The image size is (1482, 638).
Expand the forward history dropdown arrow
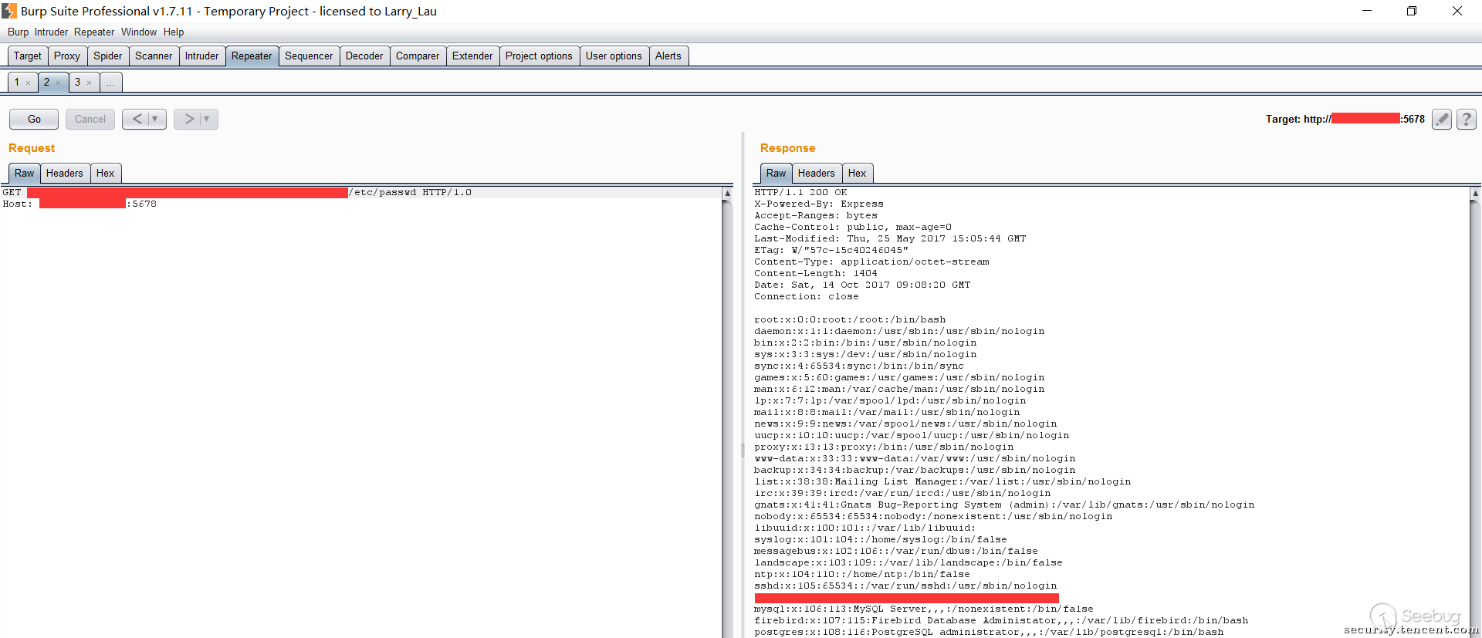[x=208, y=119]
